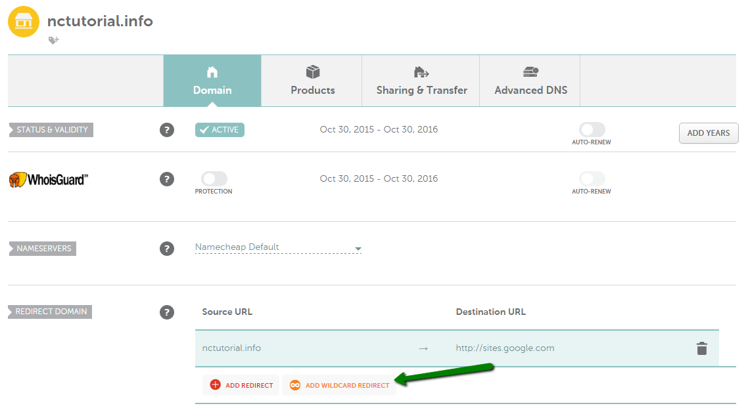Click the Add Years button

[709, 133]
